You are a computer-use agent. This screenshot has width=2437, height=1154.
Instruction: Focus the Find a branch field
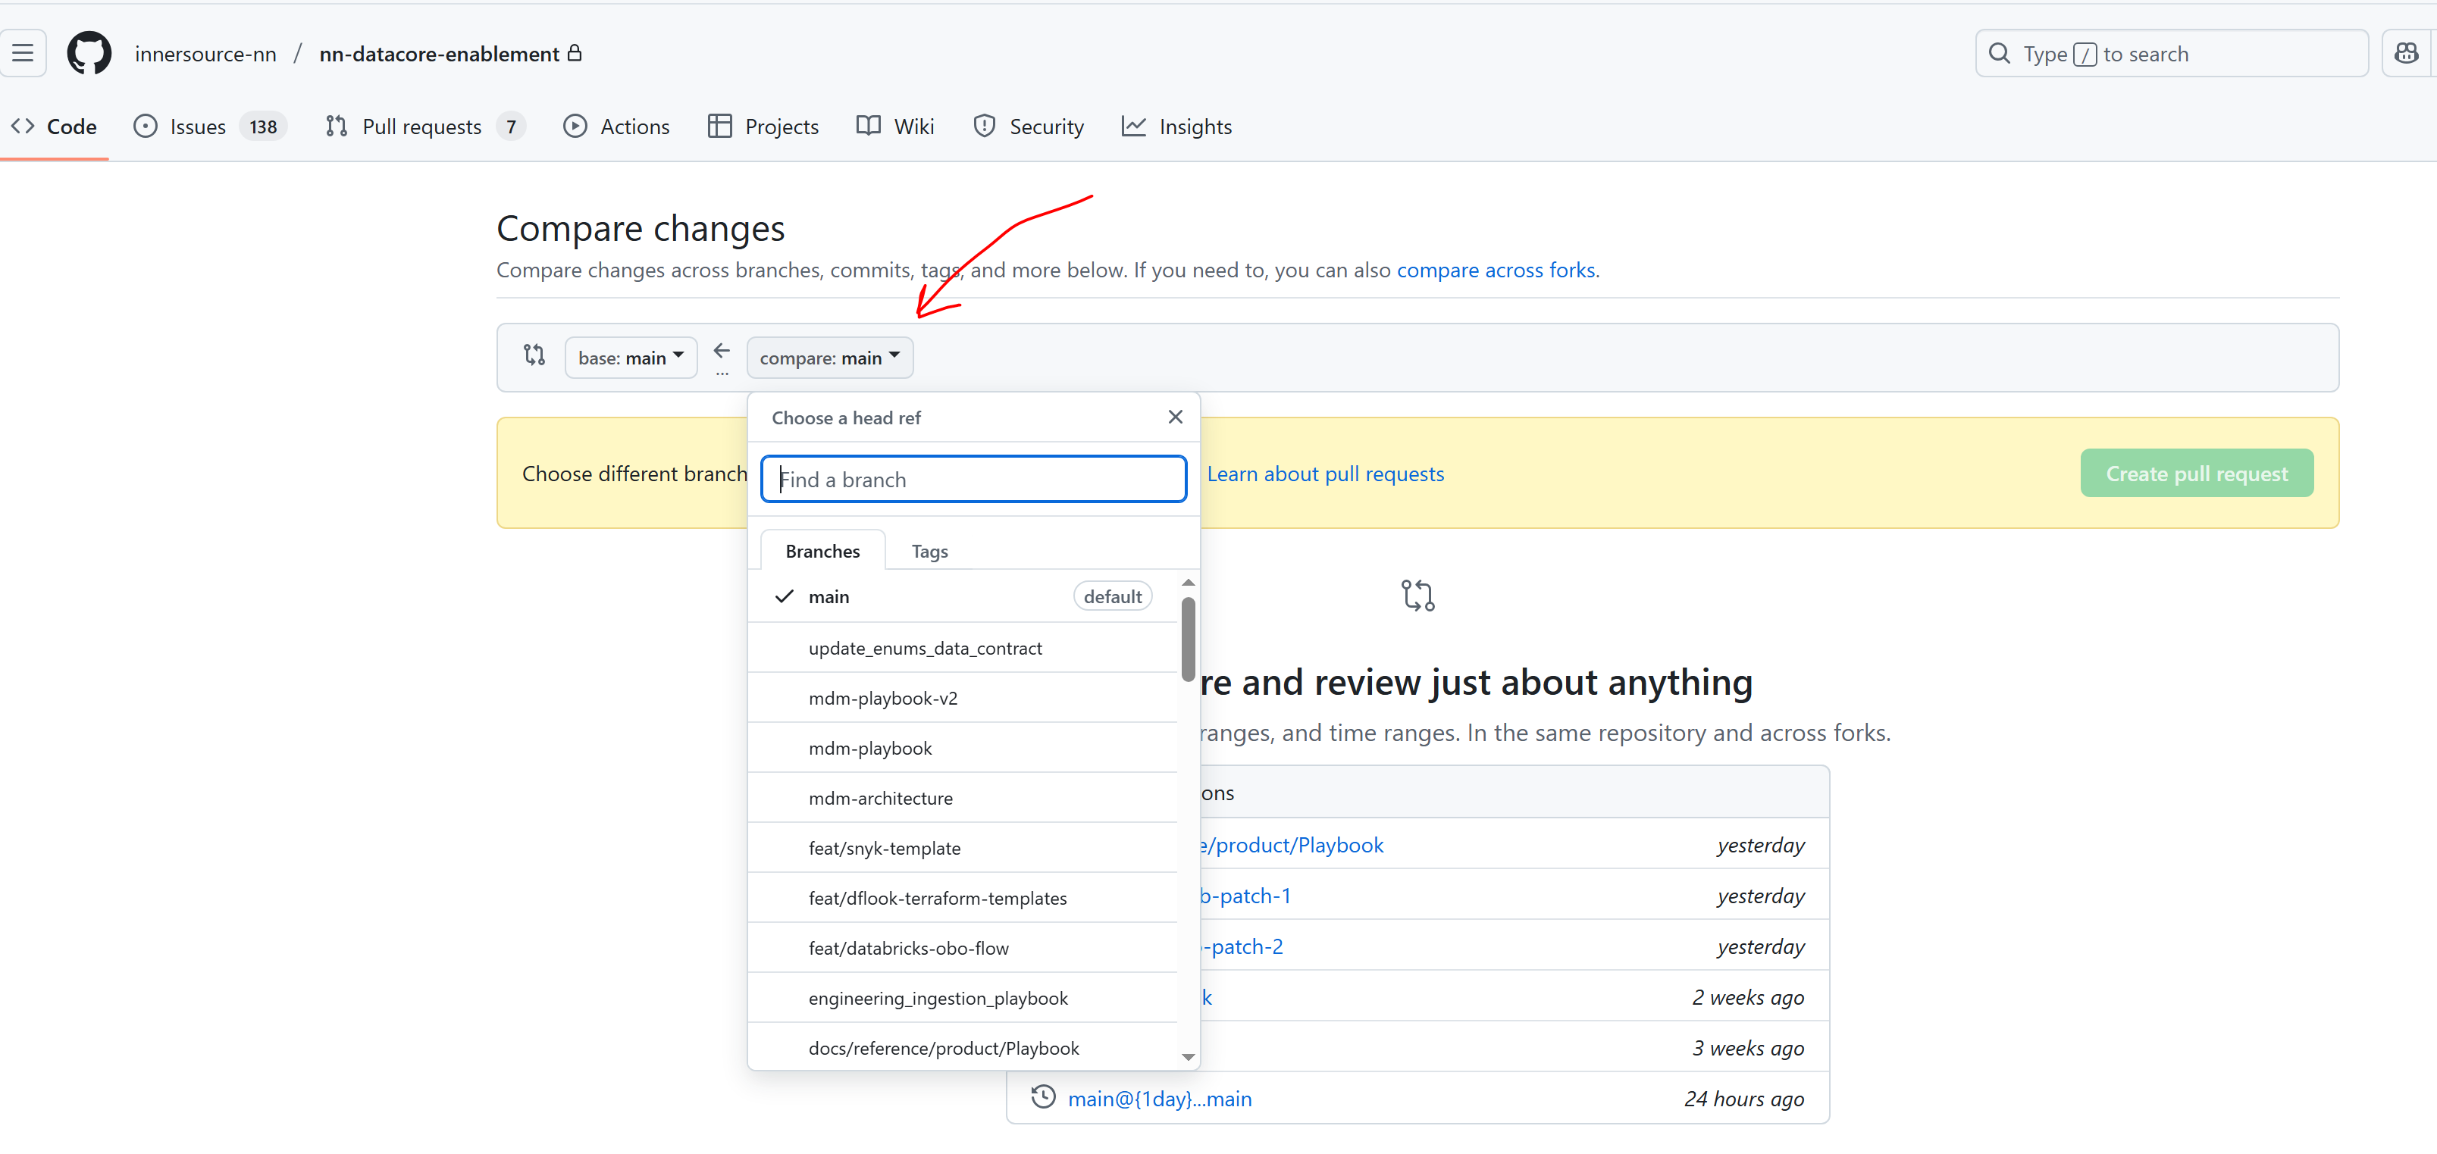pos(973,480)
